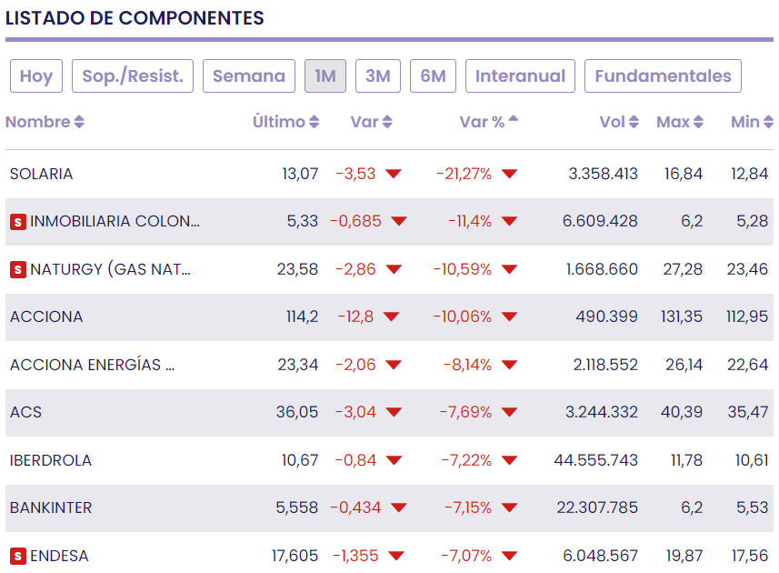Sort the table by the Nombre column
The height and width of the screenshot is (573, 779).
pos(79,122)
